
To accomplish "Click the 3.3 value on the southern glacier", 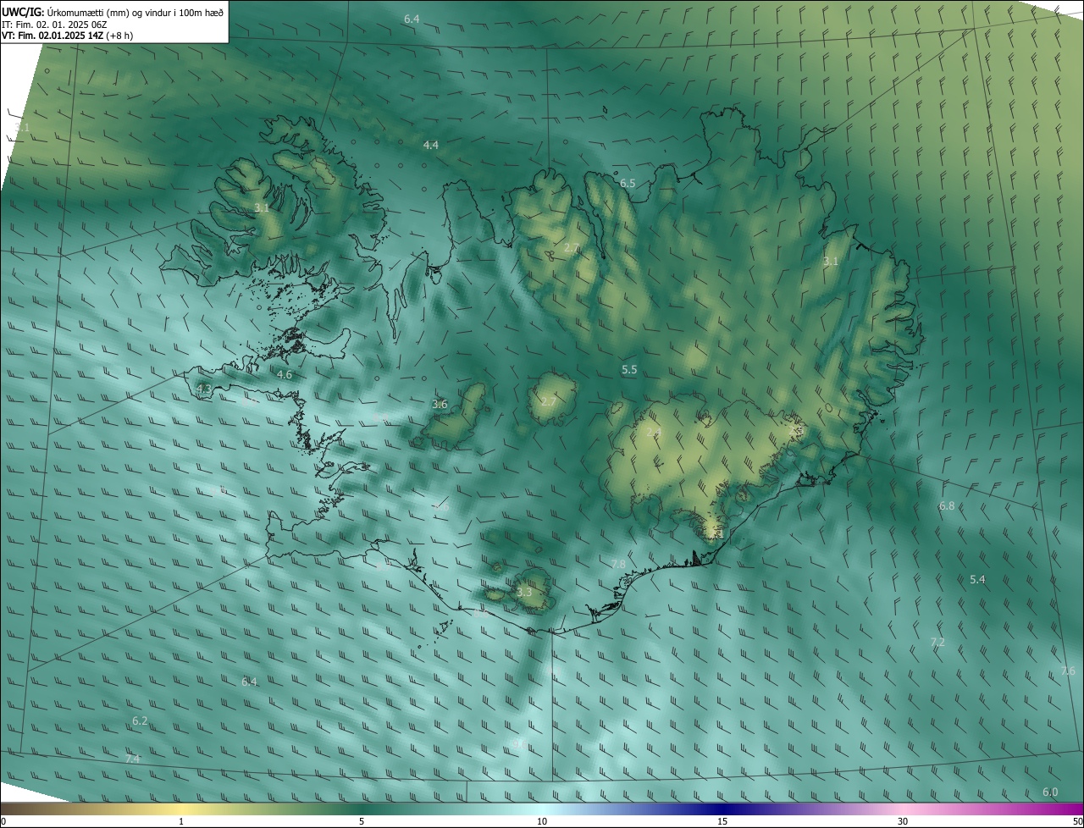I will pos(524,593).
